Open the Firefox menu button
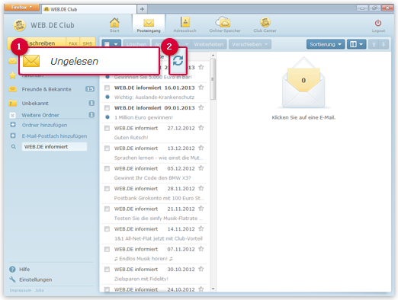The image size is (398, 300). (22, 7)
